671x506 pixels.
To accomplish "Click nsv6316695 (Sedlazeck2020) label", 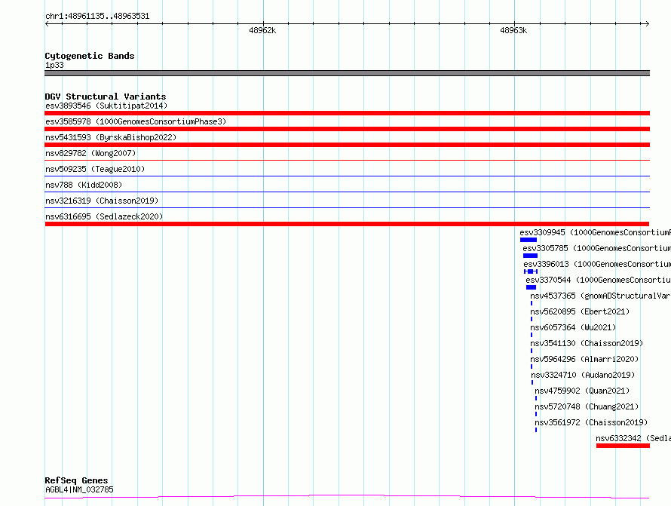I will pos(104,216).
